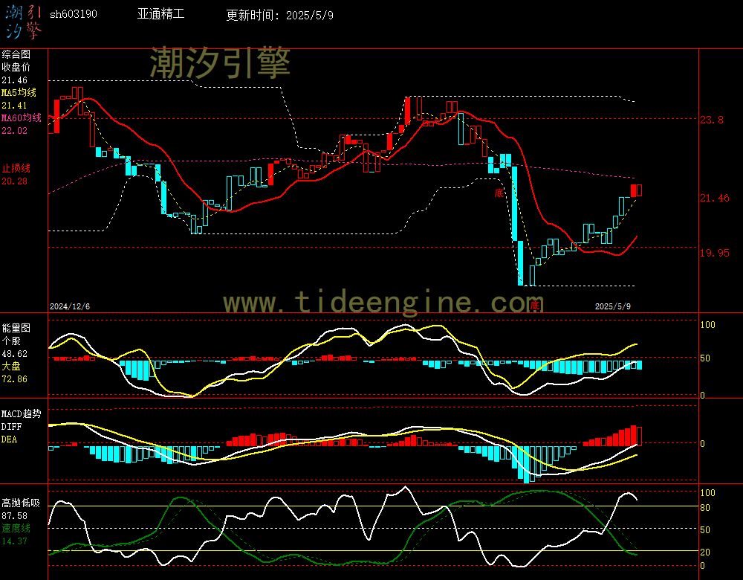Select the red 止损线 label
Viewport: 743px width, 580px height.
click(x=16, y=168)
